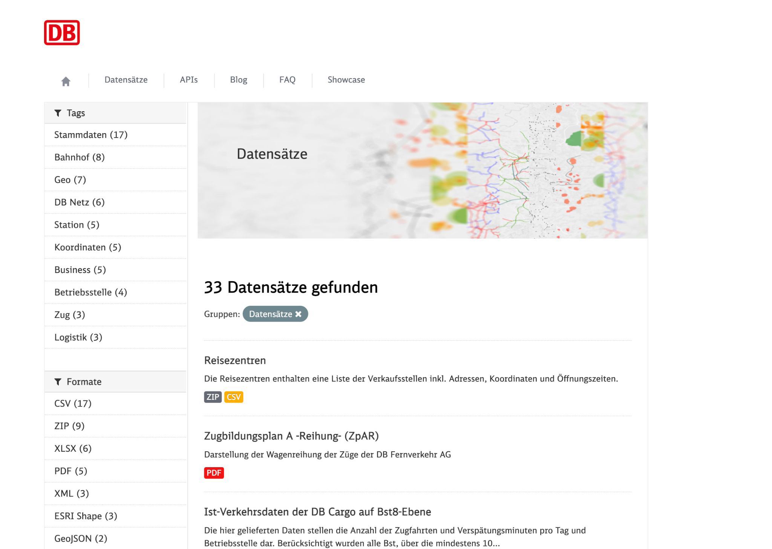Open the FAQ page
This screenshot has height=549, width=772.
(x=287, y=80)
